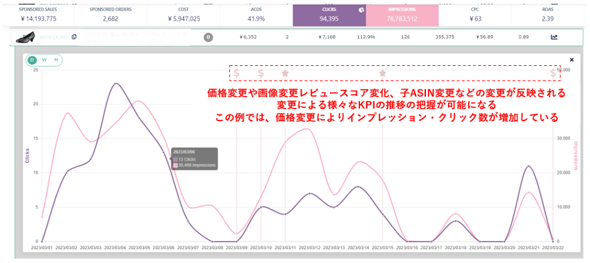Click the Clicks data point on 2023/03/14
590x263 pixels.
pyautogui.click(x=358, y=186)
